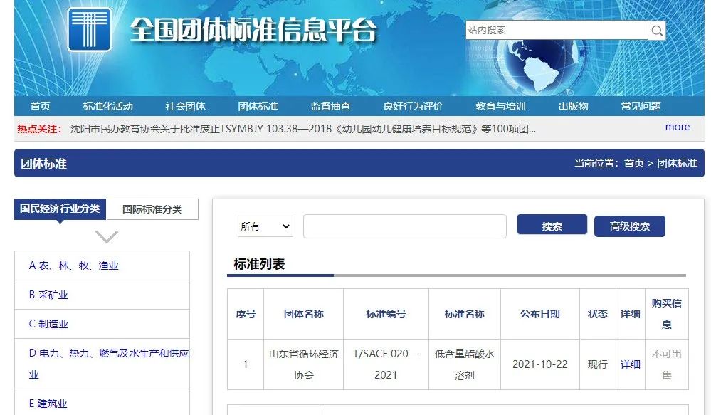Viewport: 711px width, 415px height.
Task: Click the 标准编号 column header
Action: coord(386,314)
